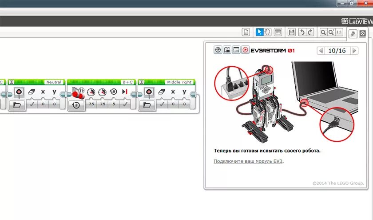Toggle the content panel tab icon
Viewport: 373px width, 220px height.
362,34
